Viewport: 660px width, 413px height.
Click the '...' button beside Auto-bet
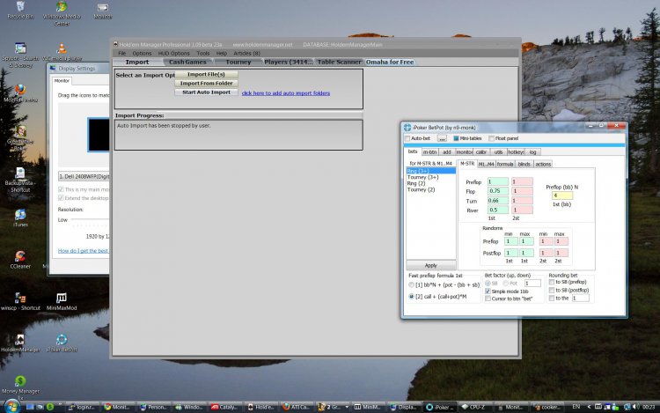pos(442,138)
